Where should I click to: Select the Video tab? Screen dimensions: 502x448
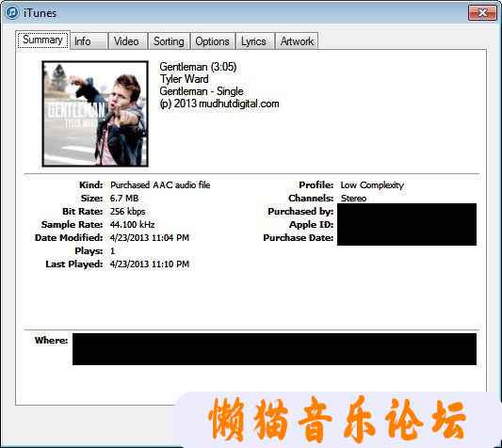127,41
